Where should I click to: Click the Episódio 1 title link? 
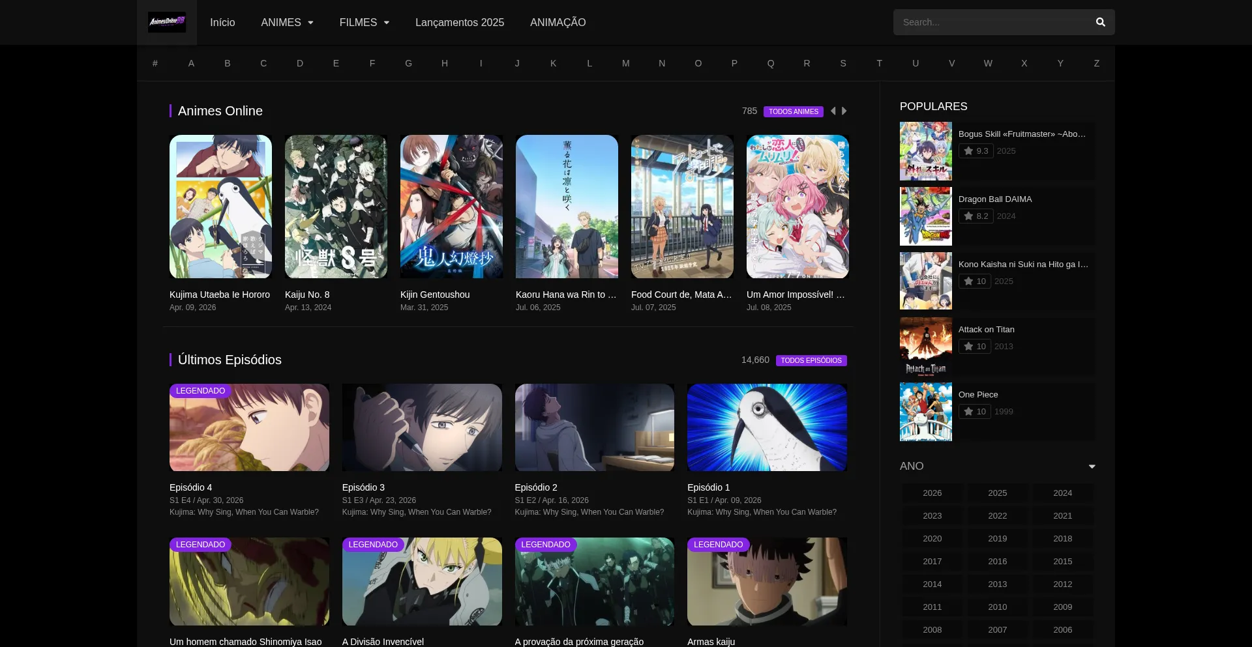pyautogui.click(x=709, y=487)
